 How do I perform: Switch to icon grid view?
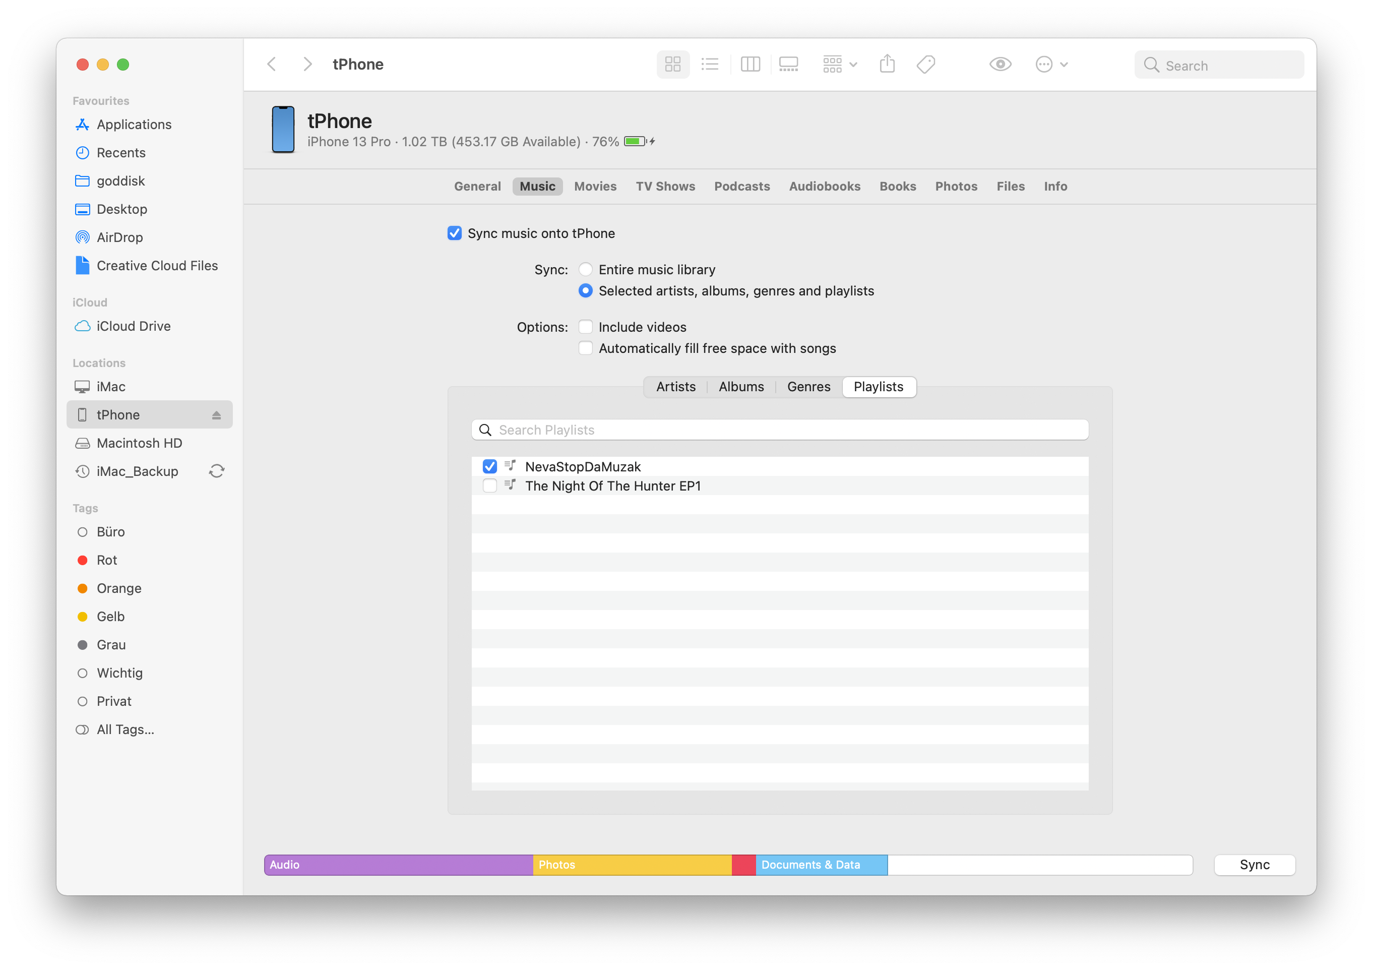tap(673, 64)
